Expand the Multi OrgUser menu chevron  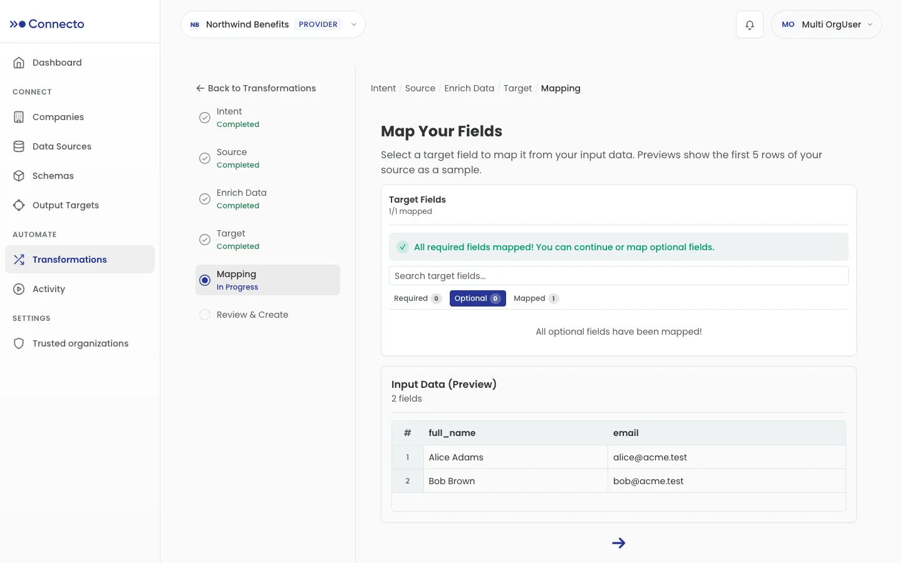pos(870,24)
